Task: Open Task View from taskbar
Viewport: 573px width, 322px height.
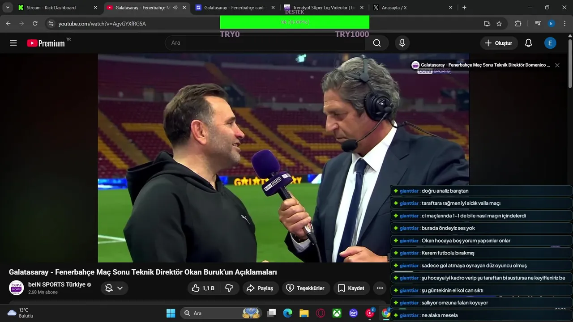Action: pos(271,313)
